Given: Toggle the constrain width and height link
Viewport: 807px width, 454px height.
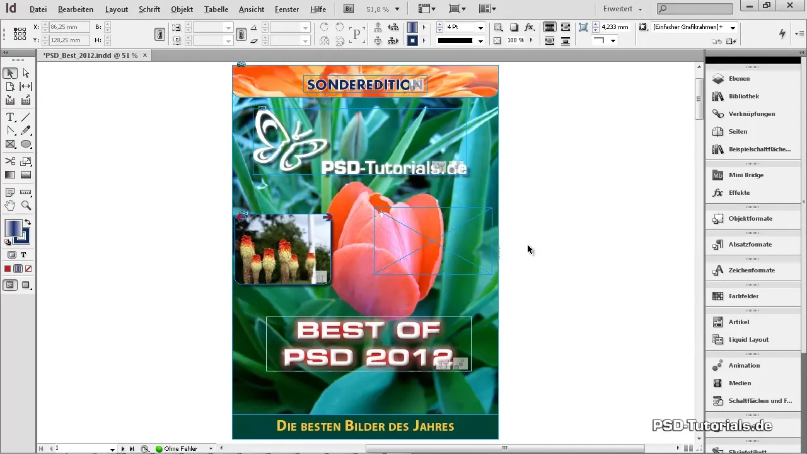Looking at the screenshot, I should tap(160, 35).
